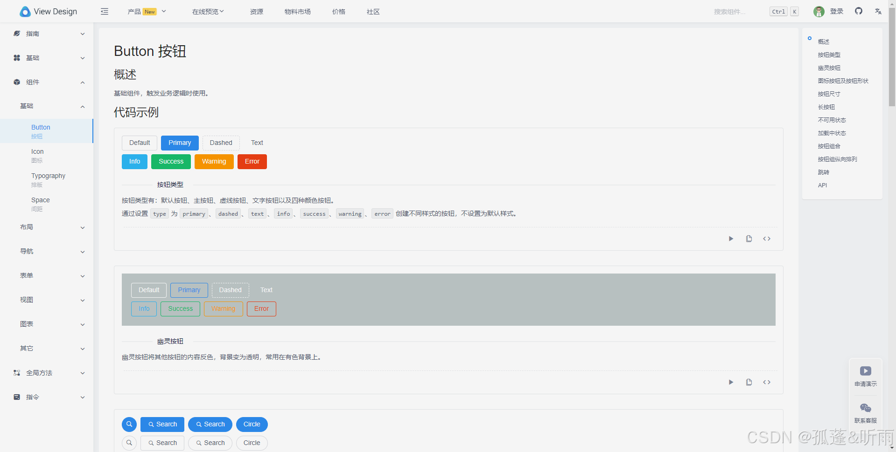Click the language translate icon

pyautogui.click(x=878, y=12)
